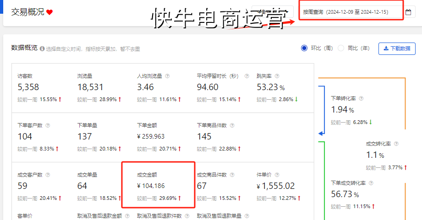The height and width of the screenshot is (220, 422).
Task: Click info icon beside 数据概览
Action: pyautogui.click(x=42, y=48)
